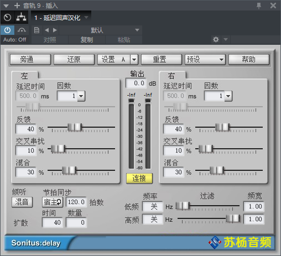Click the 高频 frequency field 关

click(x=153, y=220)
